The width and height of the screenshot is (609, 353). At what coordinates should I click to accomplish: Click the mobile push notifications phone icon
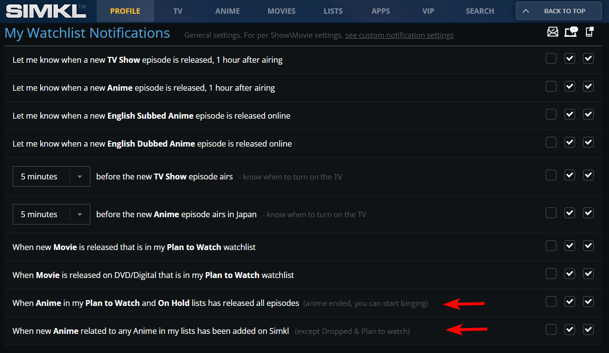(589, 32)
